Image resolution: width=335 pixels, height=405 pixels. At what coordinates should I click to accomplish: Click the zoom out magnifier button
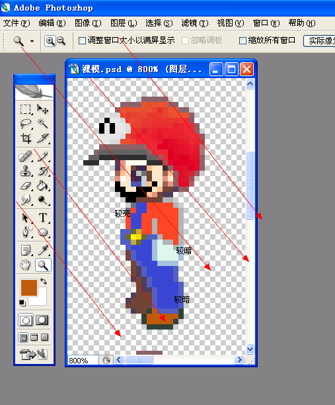pyautogui.click(x=61, y=41)
